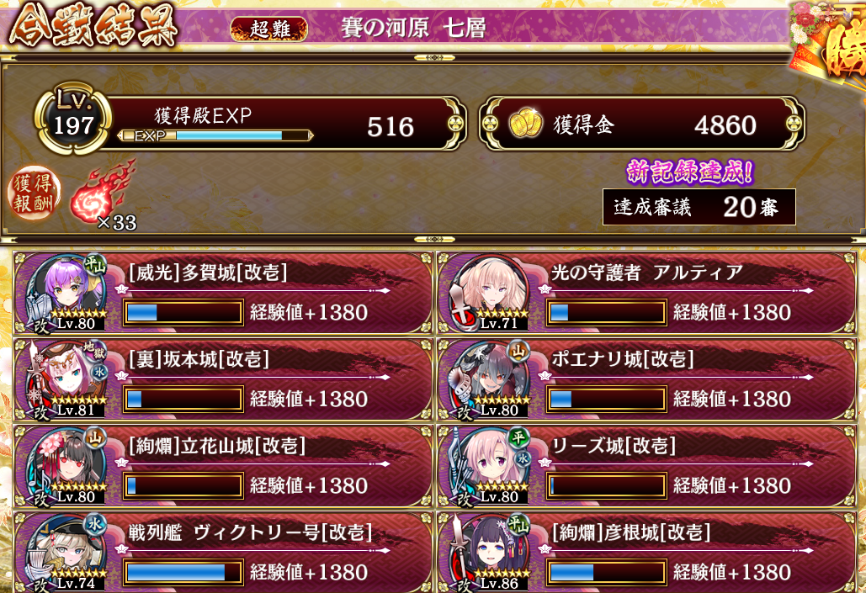This screenshot has height=593, width=866.
Task: Click the 獲得報酬 round red badge
Action: [34, 193]
